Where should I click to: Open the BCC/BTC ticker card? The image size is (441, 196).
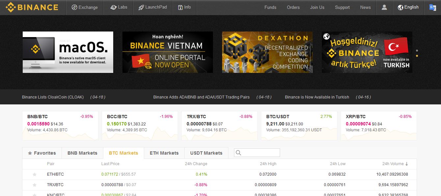pyautogui.click(x=140, y=126)
